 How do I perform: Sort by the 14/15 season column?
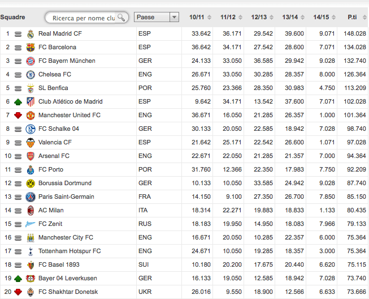(x=321, y=17)
